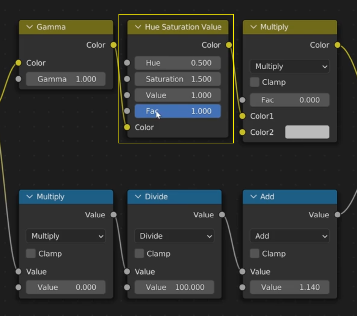Viewport: 357px width, 316px height.
Task: Click the blue Multiply math node's Value output socket
Action: click(113, 215)
